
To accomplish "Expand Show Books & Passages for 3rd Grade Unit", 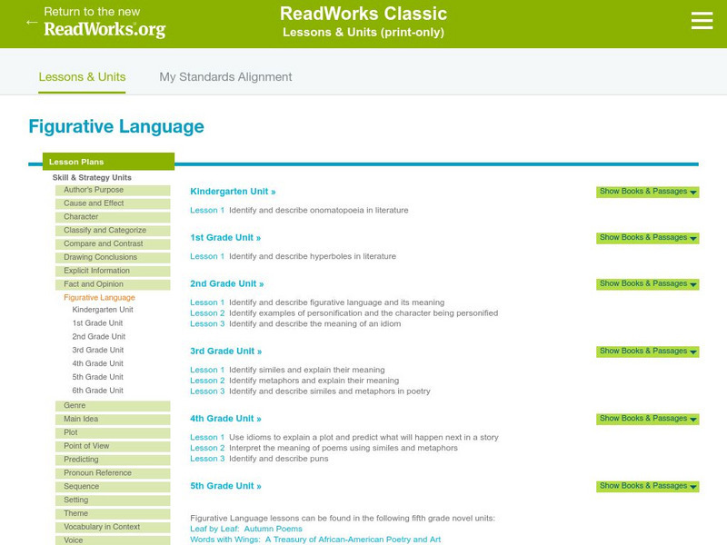I will (x=648, y=352).
